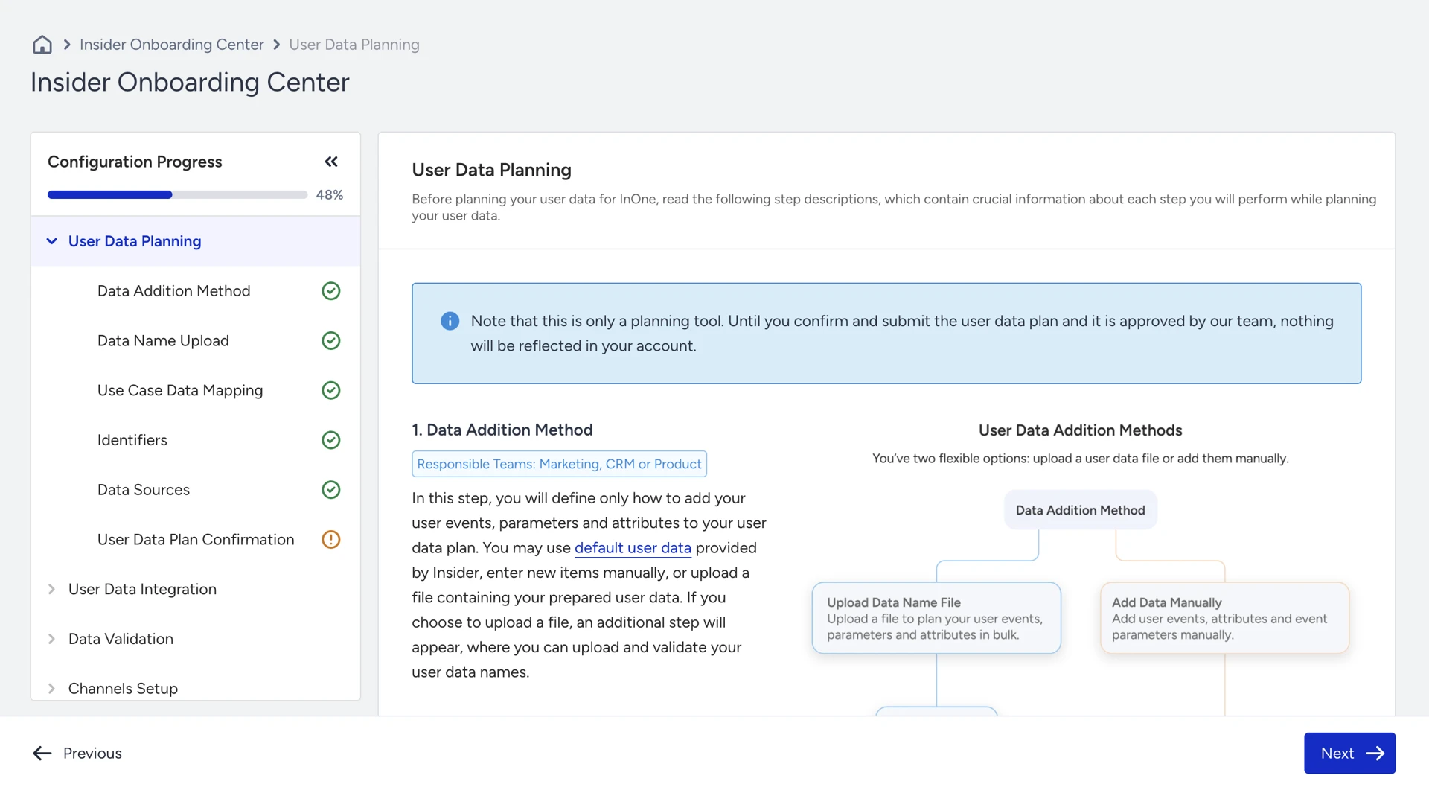The height and width of the screenshot is (790, 1429).
Task: Collapse the Configuration Progress panel
Action: click(x=331, y=162)
